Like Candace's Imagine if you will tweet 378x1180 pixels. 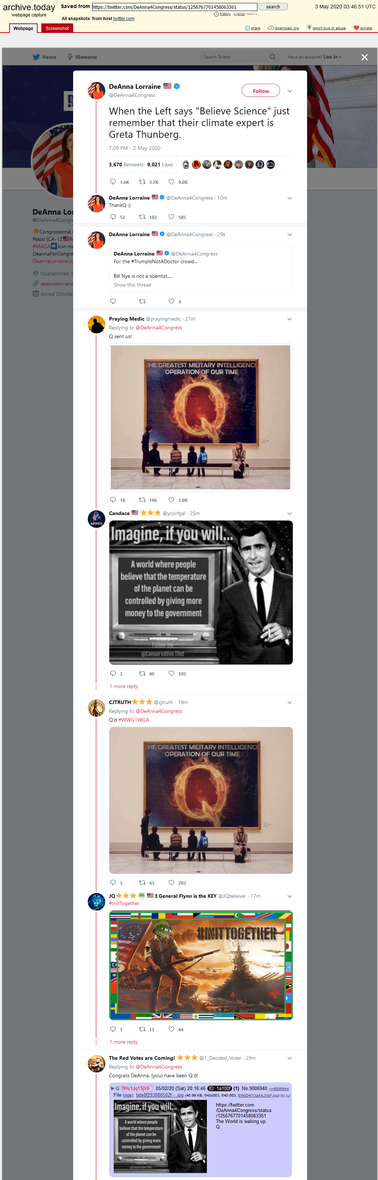click(171, 673)
